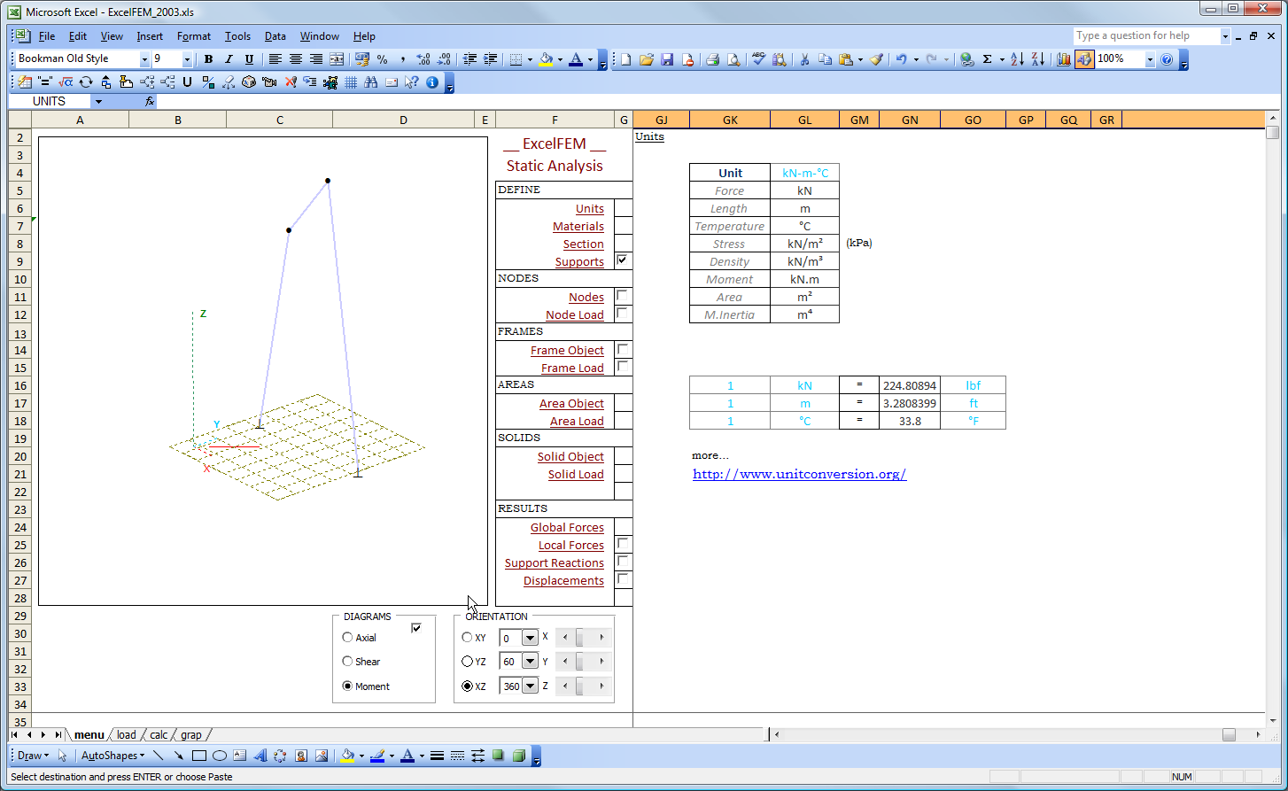Click the Format Painter brush
This screenshot has height=791, width=1288.
876,59
